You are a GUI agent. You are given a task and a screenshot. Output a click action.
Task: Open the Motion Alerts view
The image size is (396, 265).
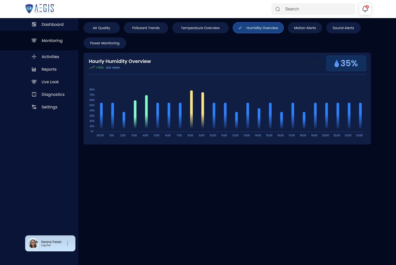click(305, 28)
